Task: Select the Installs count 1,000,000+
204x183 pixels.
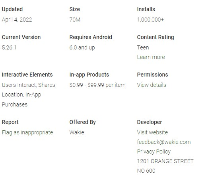Action: 150,20
